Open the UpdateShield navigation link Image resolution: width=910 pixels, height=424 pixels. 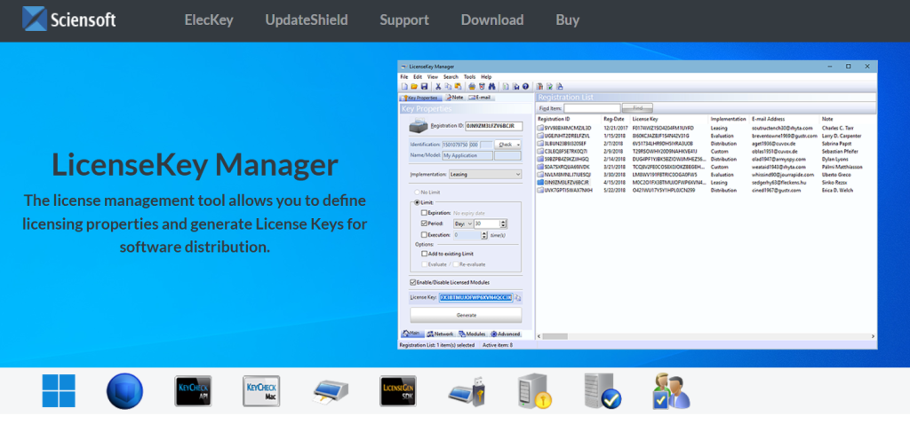coord(307,20)
